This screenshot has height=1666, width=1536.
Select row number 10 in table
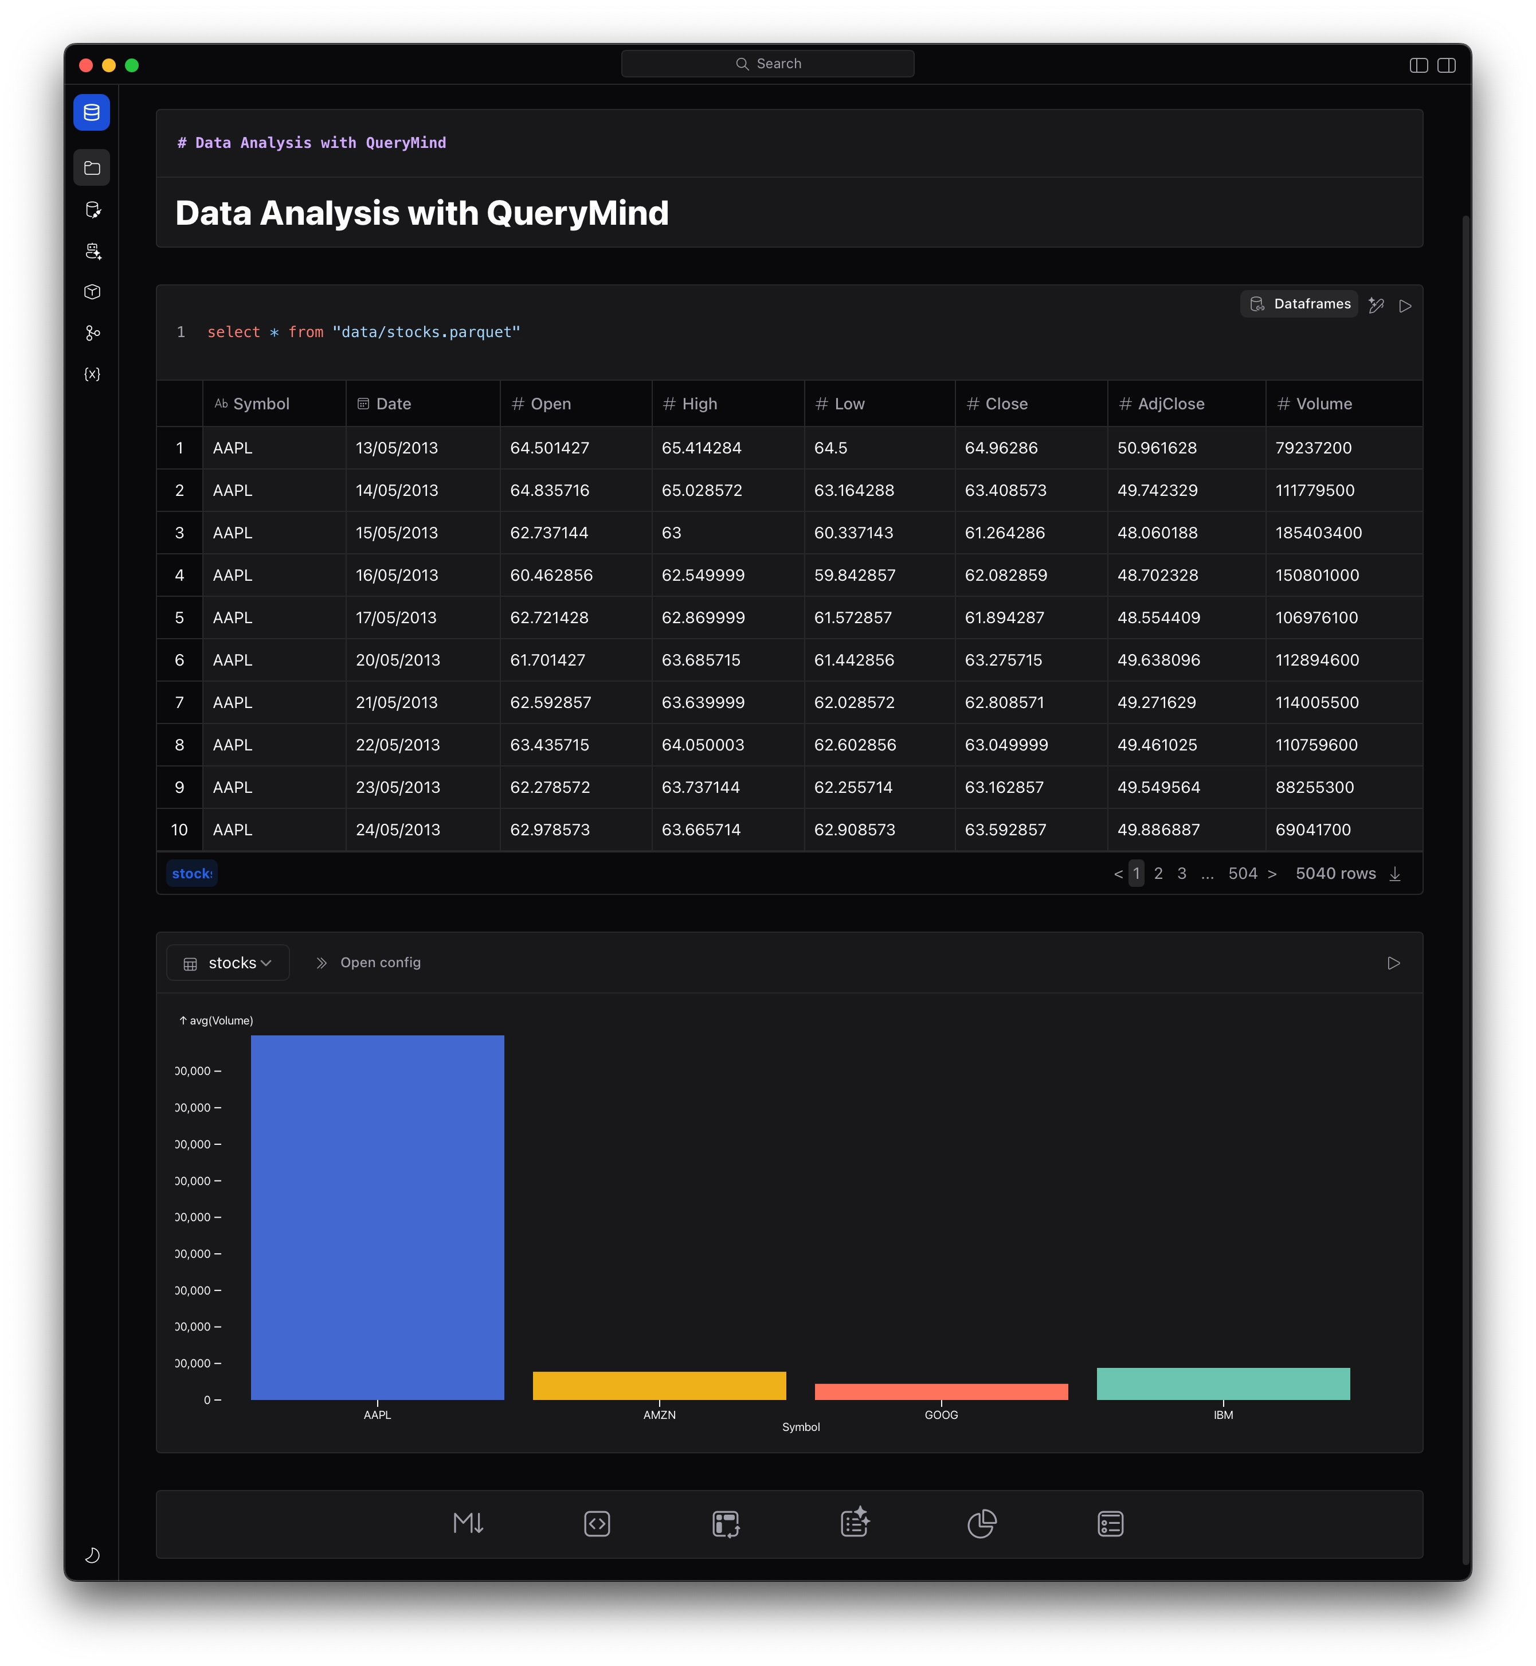click(179, 830)
